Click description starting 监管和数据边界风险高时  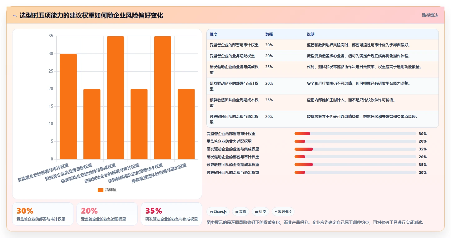(358, 45)
